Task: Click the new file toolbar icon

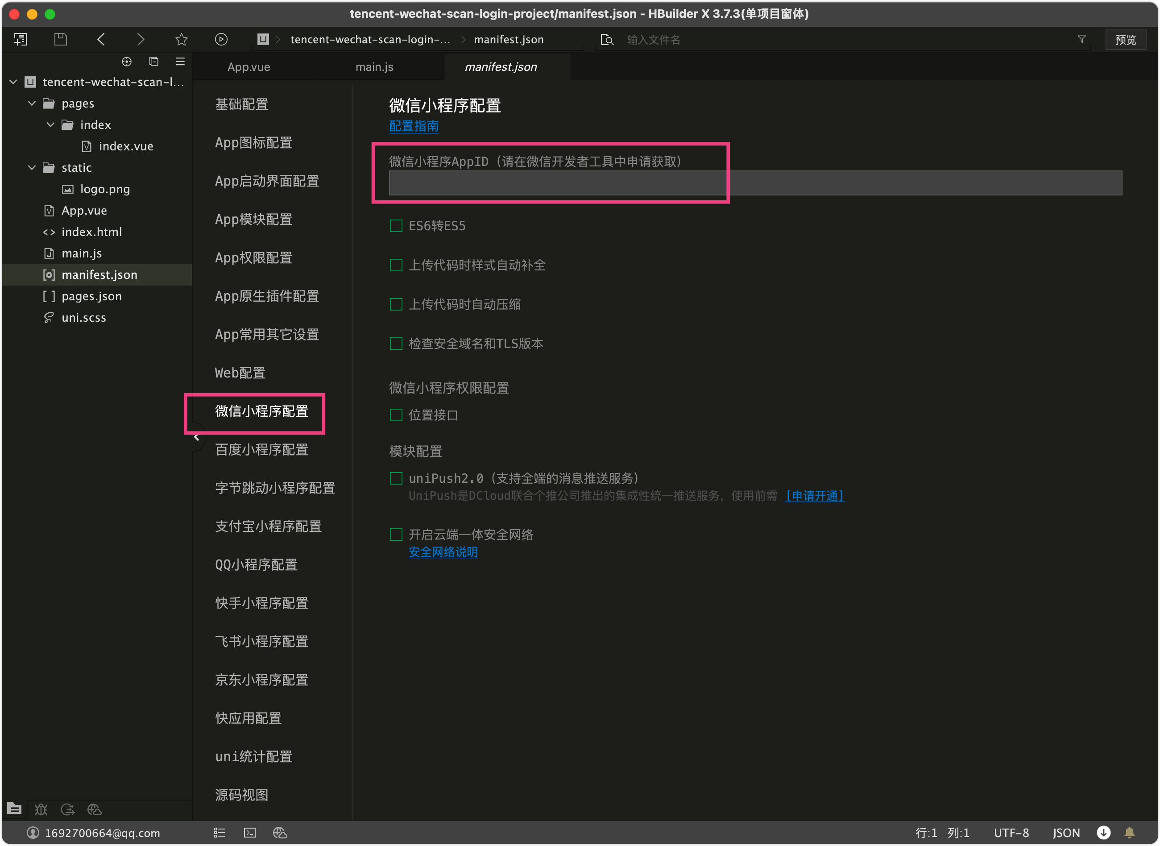Action: click(21, 39)
